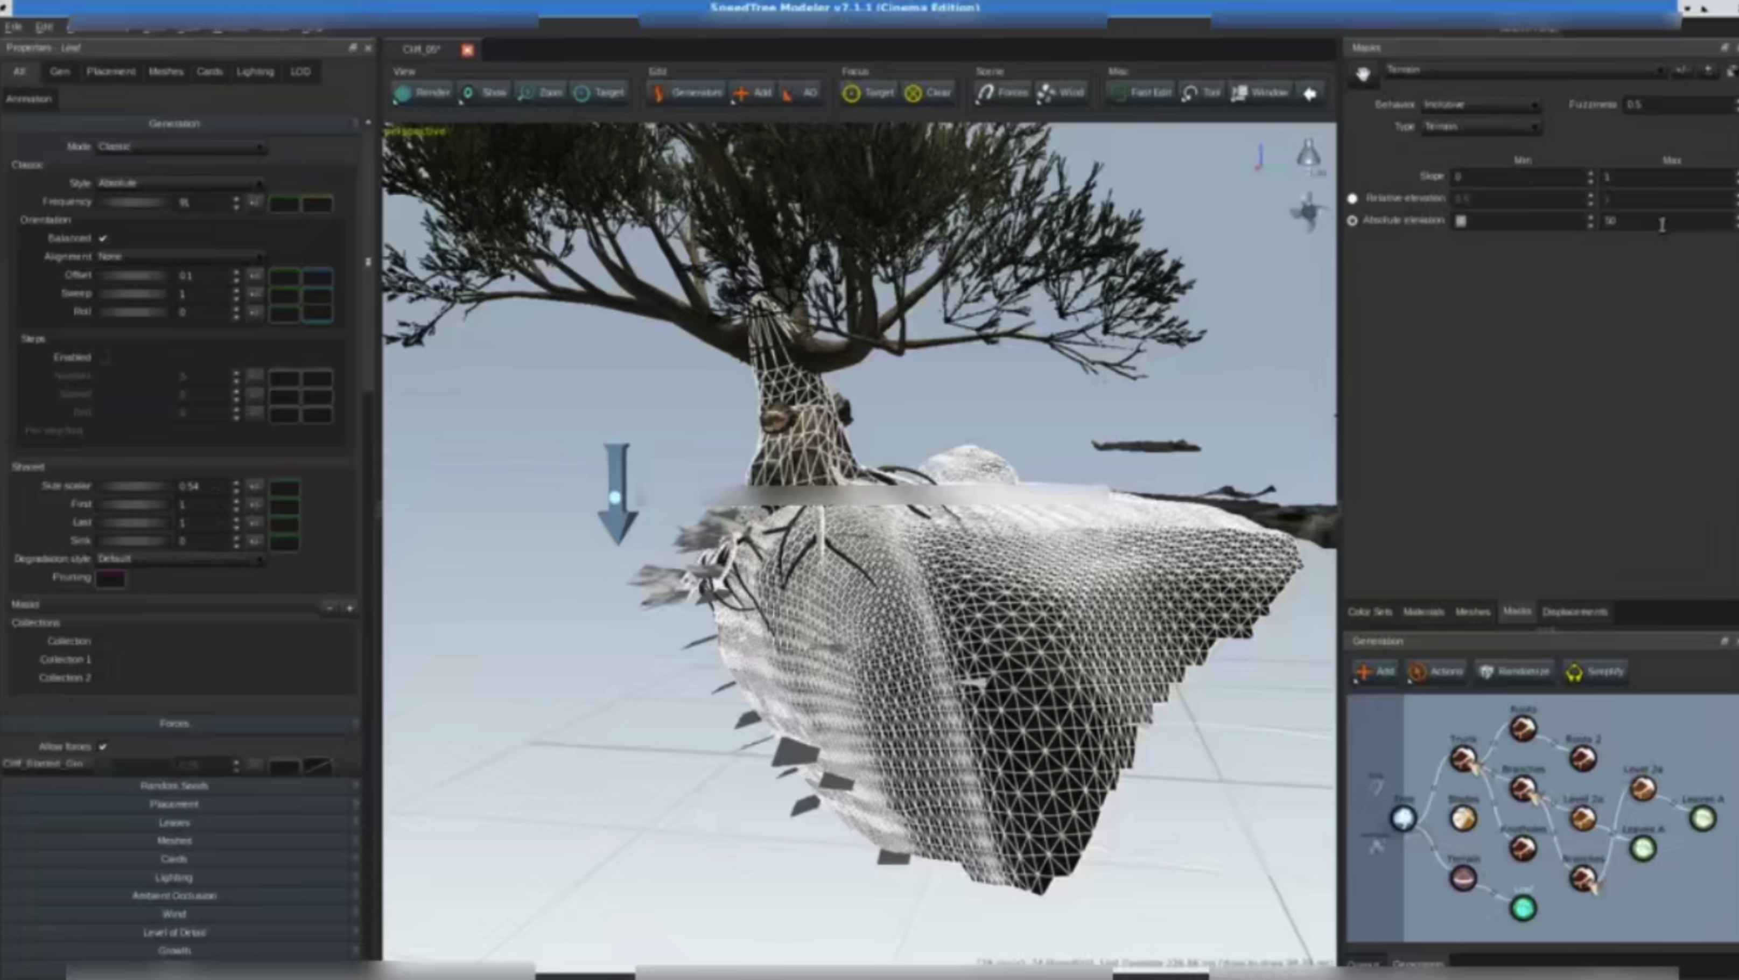The width and height of the screenshot is (1739, 980).
Task: Select the Terrain node in generation graph
Action: 1463,878
